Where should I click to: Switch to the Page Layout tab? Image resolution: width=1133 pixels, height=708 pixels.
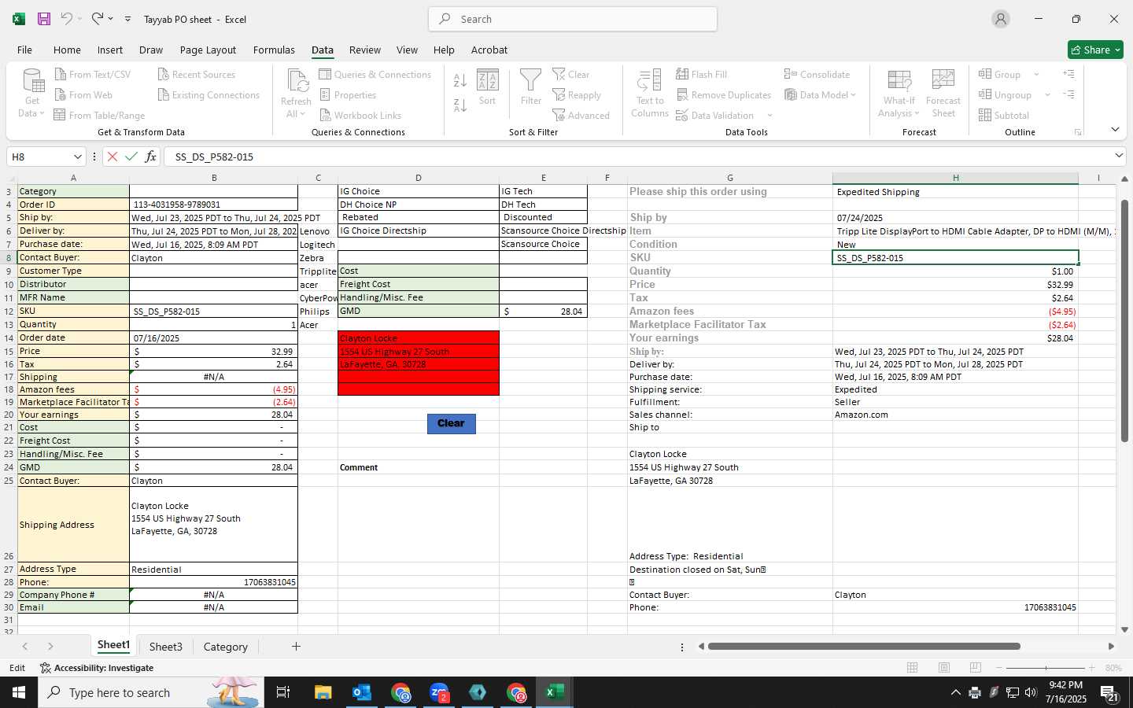click(x=208, y=50)
